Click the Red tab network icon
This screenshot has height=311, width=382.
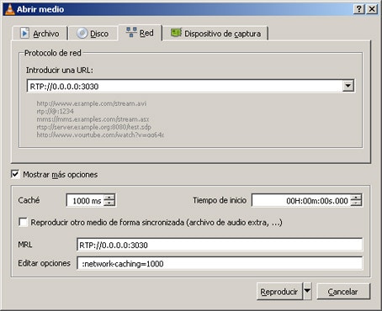131,32
